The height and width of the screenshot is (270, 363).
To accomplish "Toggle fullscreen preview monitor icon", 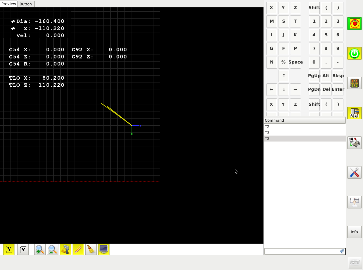I will click(x=104, y=249).
